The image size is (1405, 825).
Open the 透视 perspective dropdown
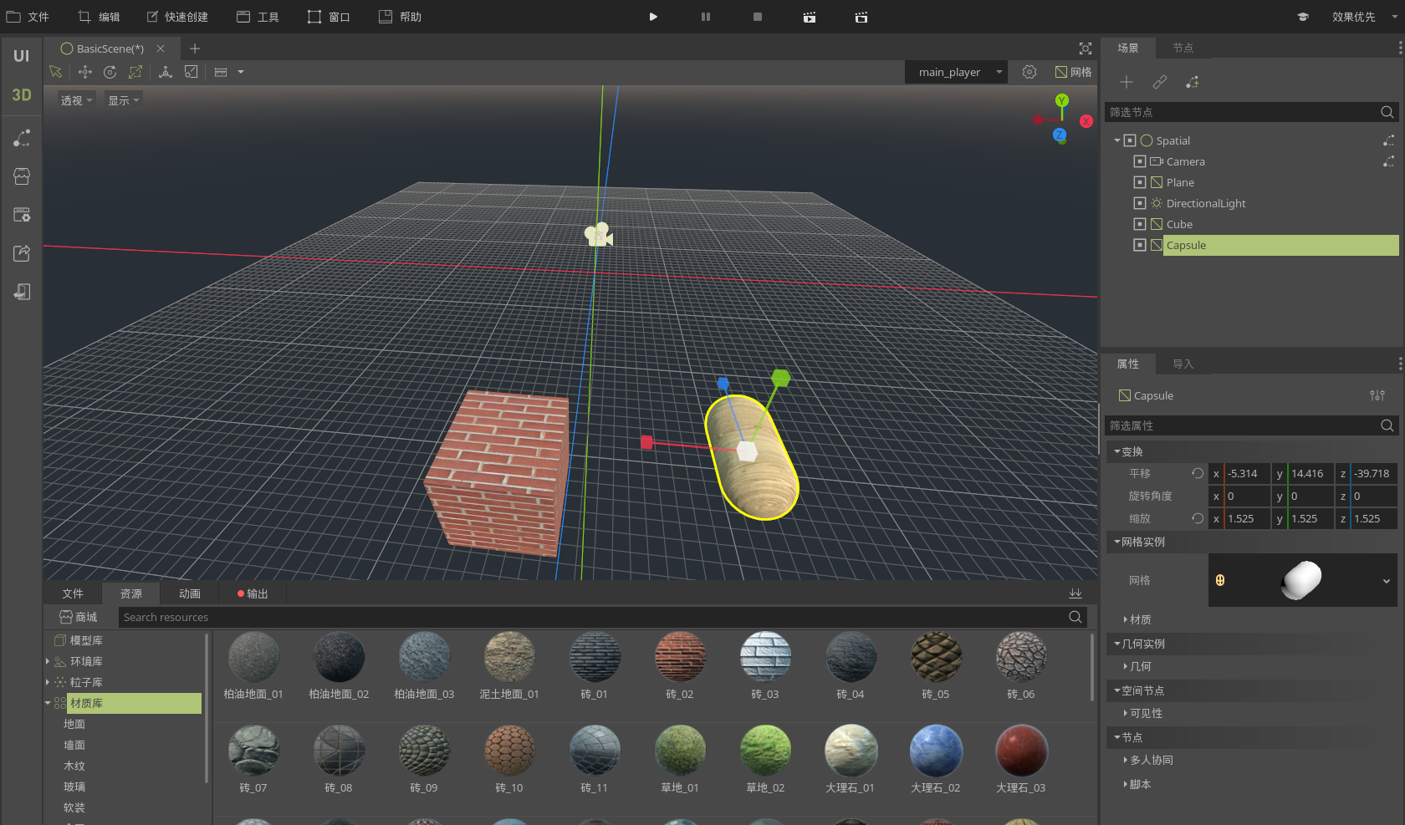[x=76, y=100]
